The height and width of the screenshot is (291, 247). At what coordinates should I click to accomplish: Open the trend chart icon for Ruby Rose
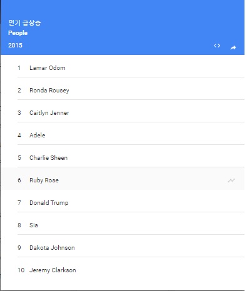(x=231, y=180)
